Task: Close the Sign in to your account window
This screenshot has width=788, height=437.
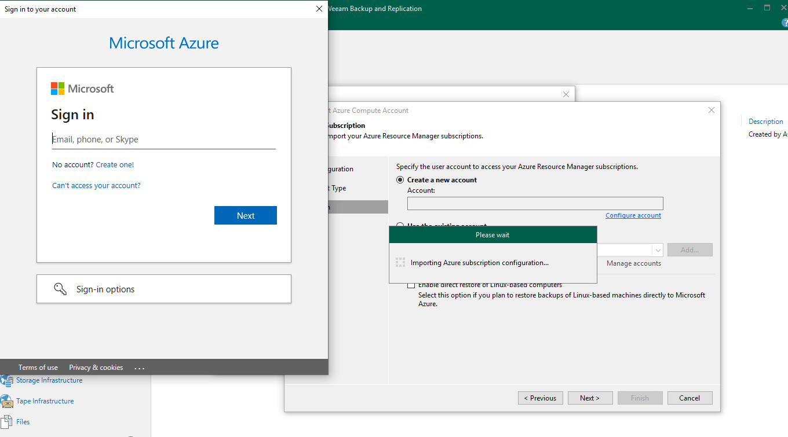Action: coord(319,9)
